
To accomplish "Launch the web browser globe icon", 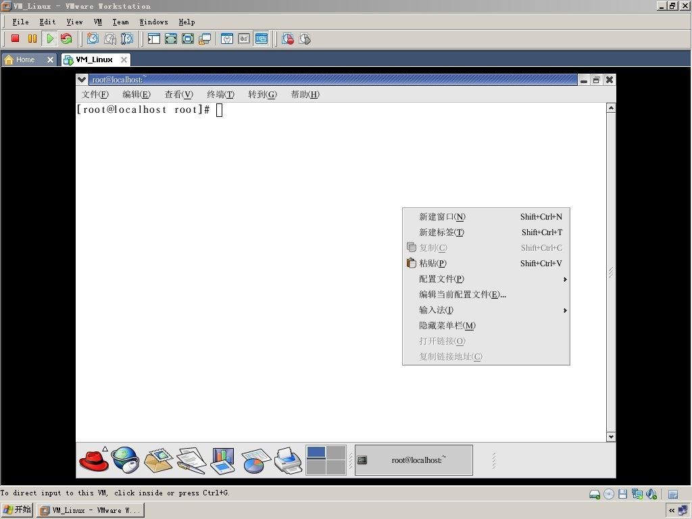I will pyautogui.click(x=125, y=460).
